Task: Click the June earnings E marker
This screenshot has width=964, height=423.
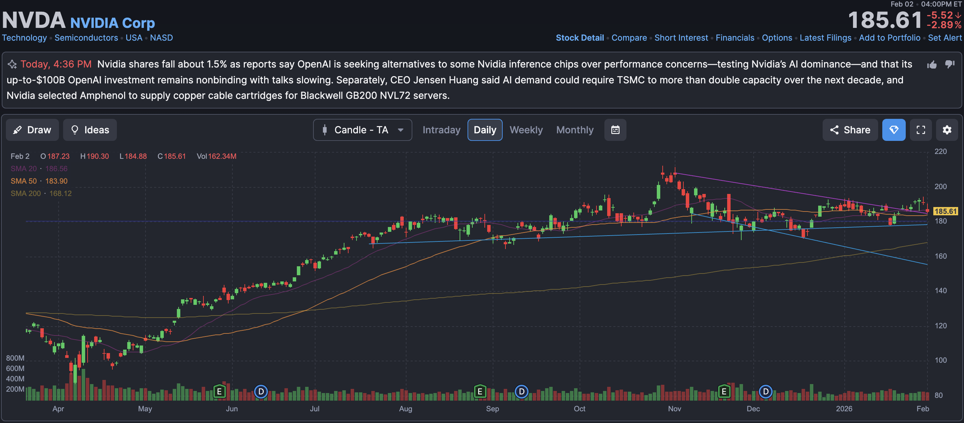Action: pos(219,392)
